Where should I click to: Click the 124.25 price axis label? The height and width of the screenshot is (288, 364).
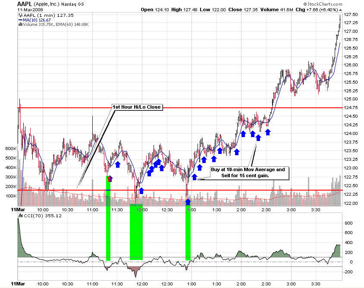click(351, 125)
